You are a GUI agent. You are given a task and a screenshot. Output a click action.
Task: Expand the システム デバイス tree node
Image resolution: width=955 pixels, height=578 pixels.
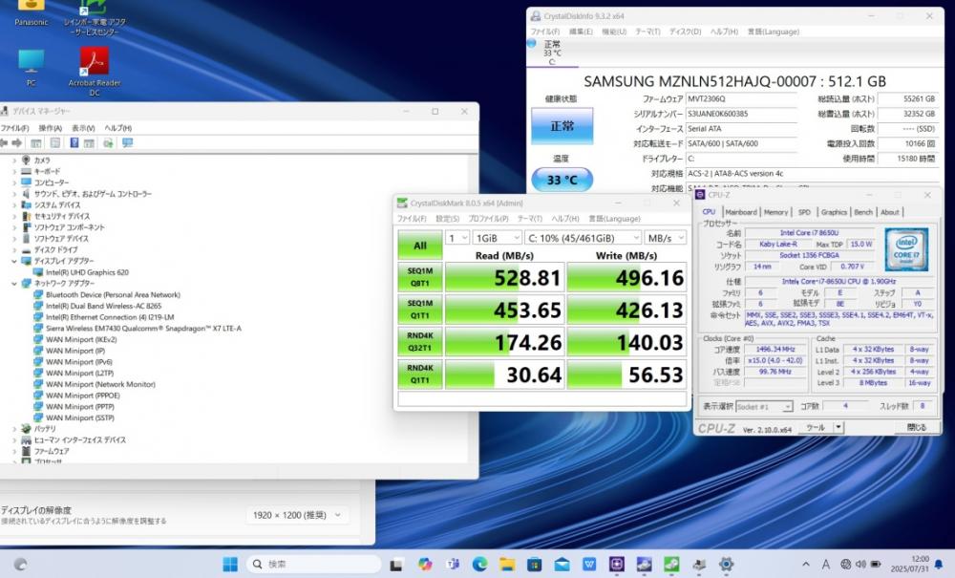(x=14, y=205)
